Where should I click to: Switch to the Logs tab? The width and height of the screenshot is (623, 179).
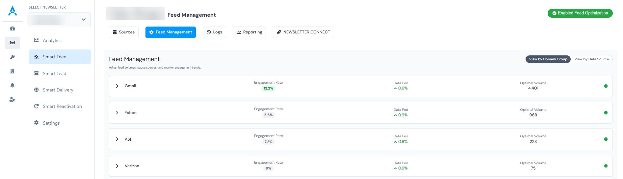coord(214,32)
